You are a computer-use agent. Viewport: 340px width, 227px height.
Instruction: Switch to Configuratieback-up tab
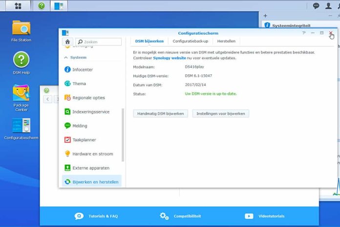pyautogui.click(x=191, y=41)
